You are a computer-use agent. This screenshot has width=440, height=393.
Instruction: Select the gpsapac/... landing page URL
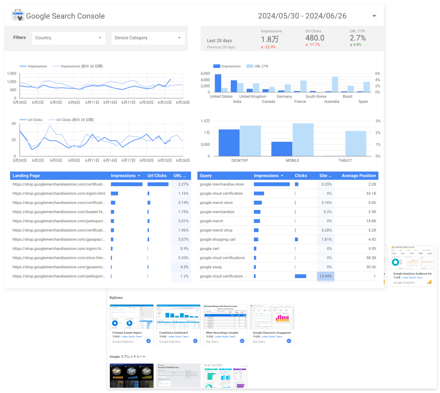click(x=59, y=240)
